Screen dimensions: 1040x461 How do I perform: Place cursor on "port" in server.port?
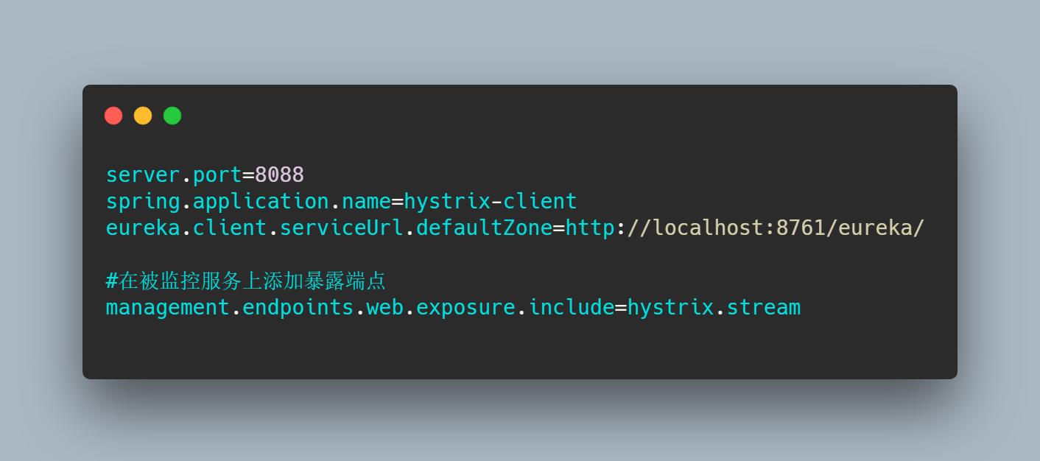(217, 175)
